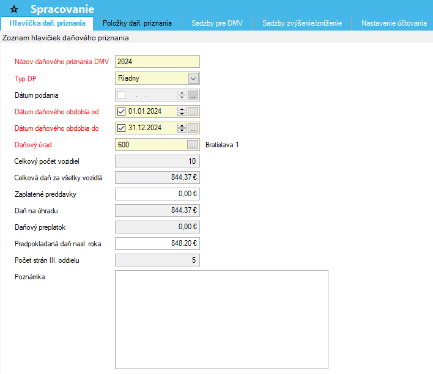Click the Bratislava 1 tax office text
Viewport: 433px width, 374px height.
pos(222,145)
